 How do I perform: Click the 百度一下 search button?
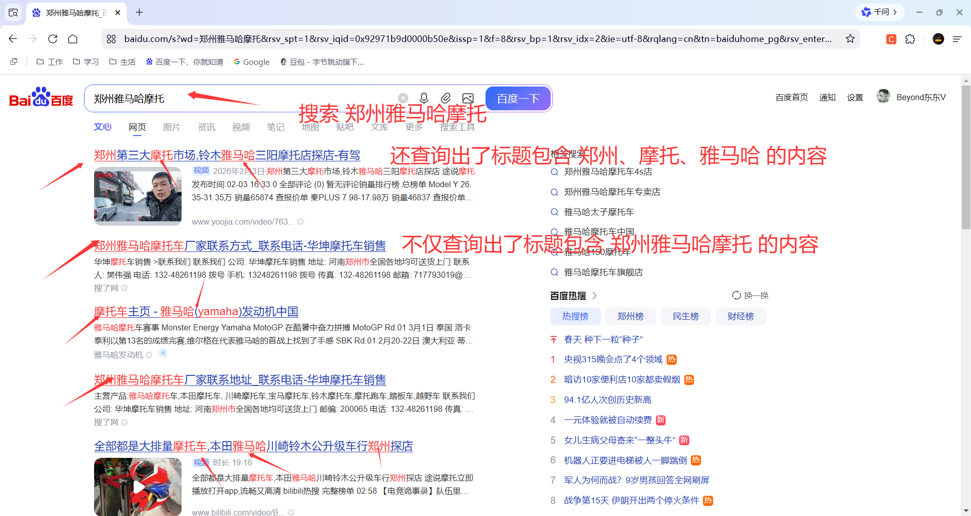tap(518, 98)
